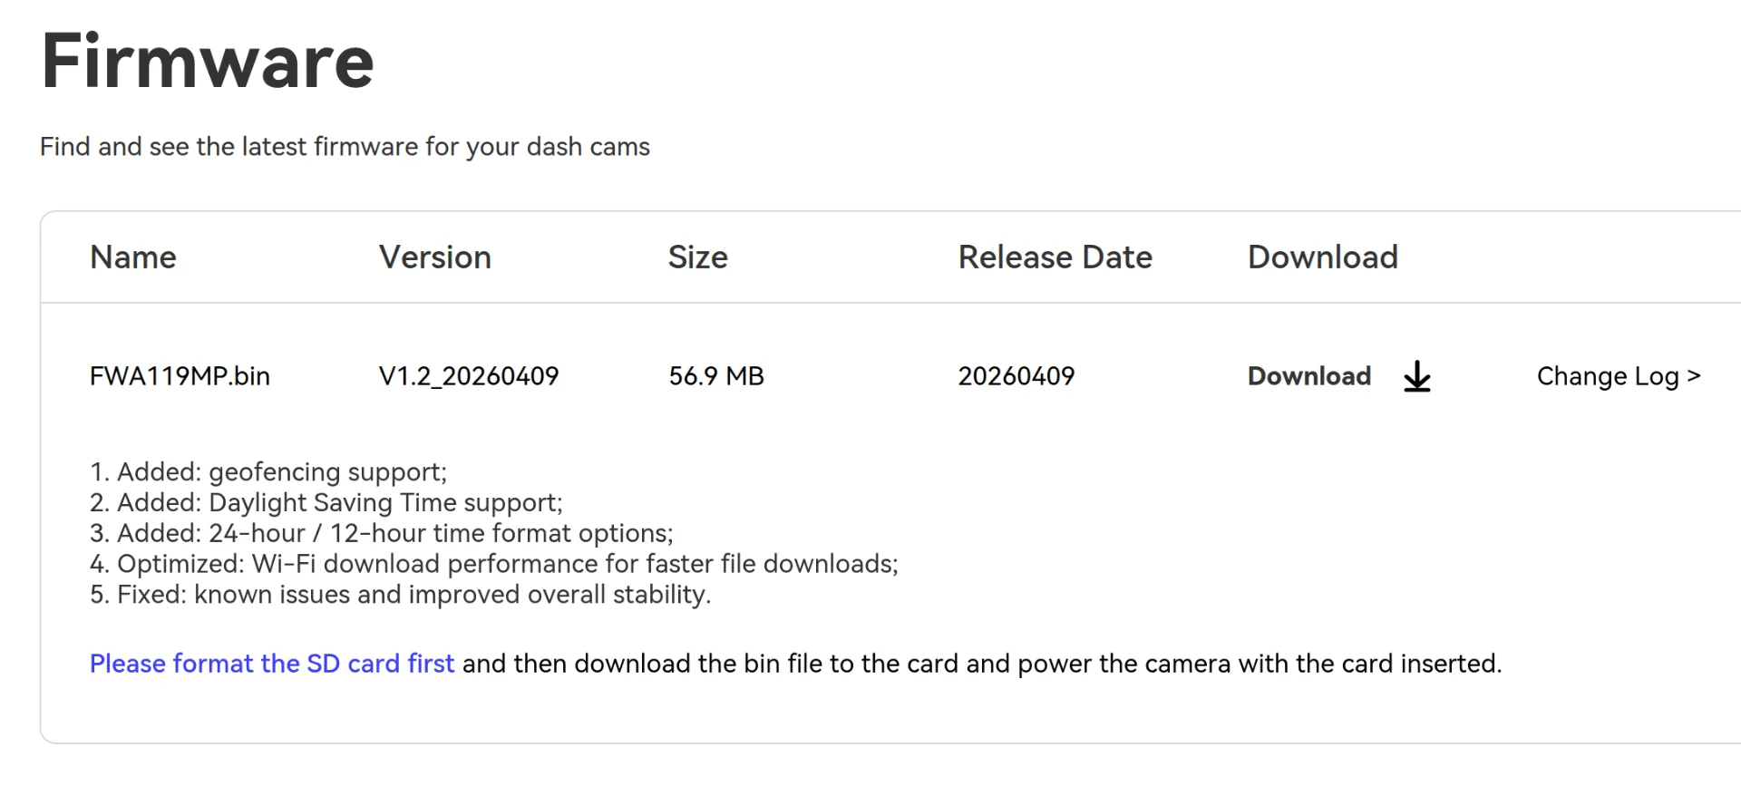This screenshot has height=786, width=1741.
Task: Click the 56.9 MB size value
Action: [x=716, y=376]
